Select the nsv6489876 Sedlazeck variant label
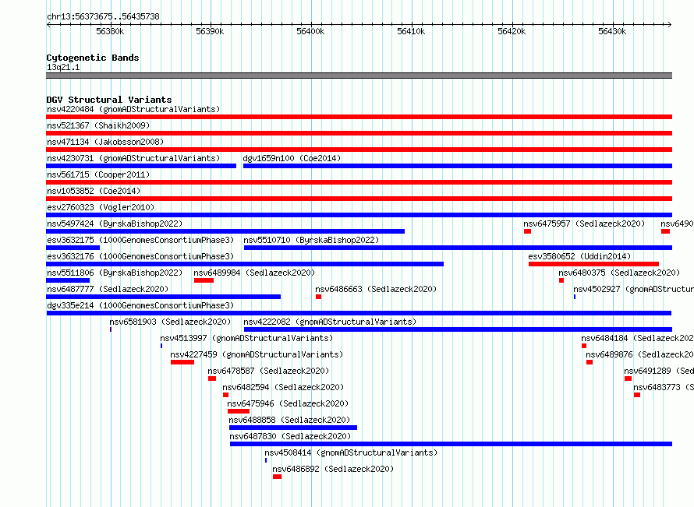Viewport: 694px width, 507px height. 639,354
